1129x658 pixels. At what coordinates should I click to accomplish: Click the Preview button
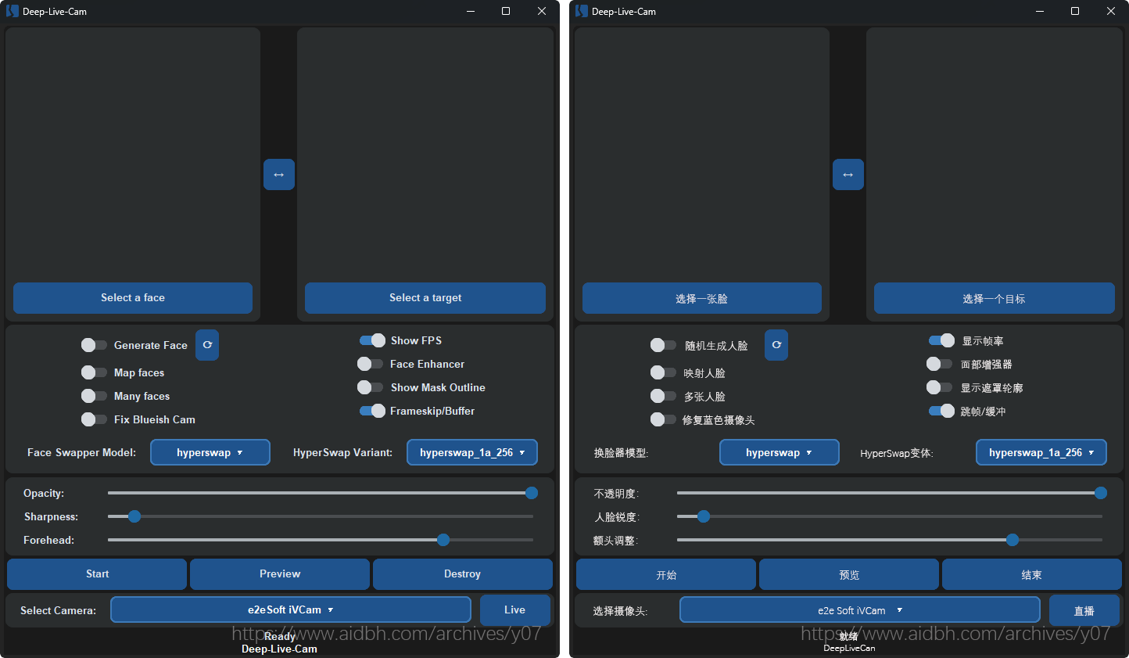click(280, 574)
